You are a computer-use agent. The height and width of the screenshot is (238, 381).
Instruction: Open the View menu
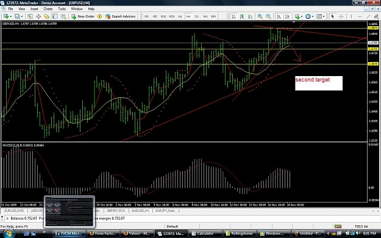(x=21, y=9)
